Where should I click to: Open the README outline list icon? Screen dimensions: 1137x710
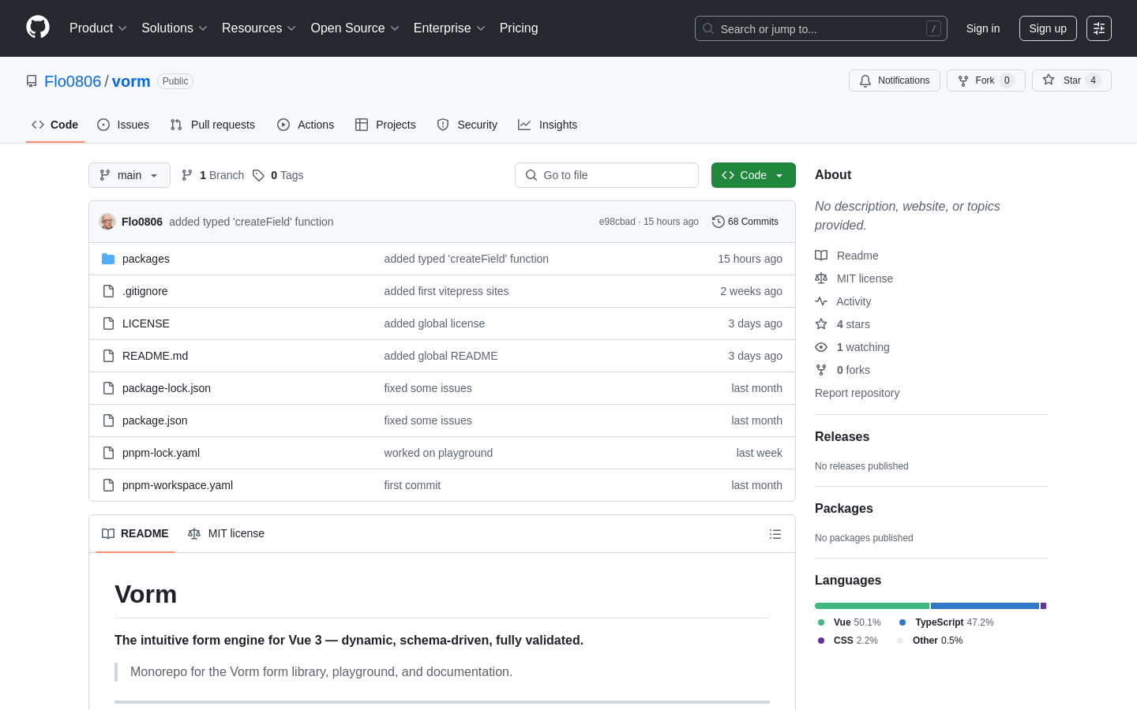[x=775, y=534]
